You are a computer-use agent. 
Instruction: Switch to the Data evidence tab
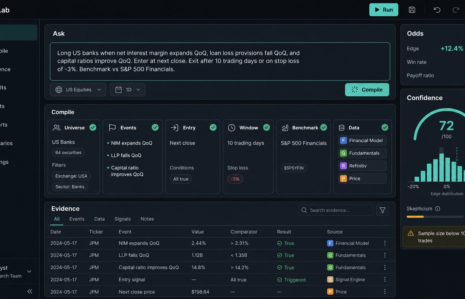[99, 219]
